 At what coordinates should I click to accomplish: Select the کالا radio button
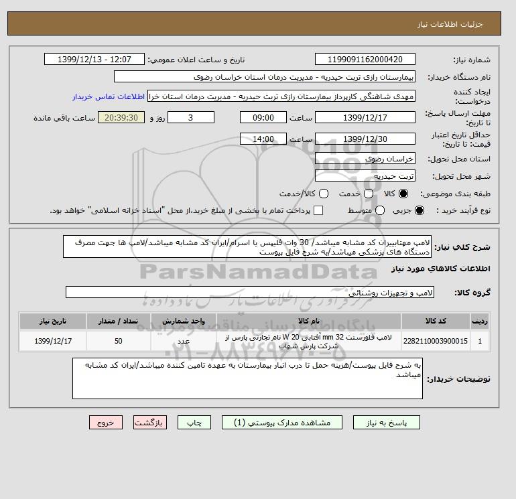(x=403, y=194)
